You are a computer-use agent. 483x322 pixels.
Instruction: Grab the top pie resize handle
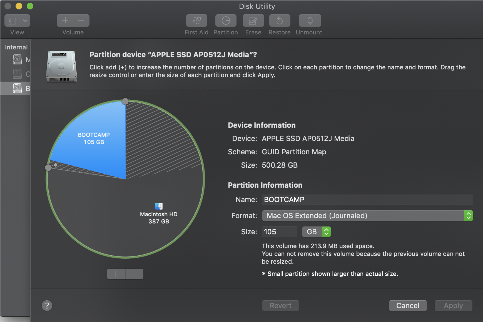pos(125,101)
